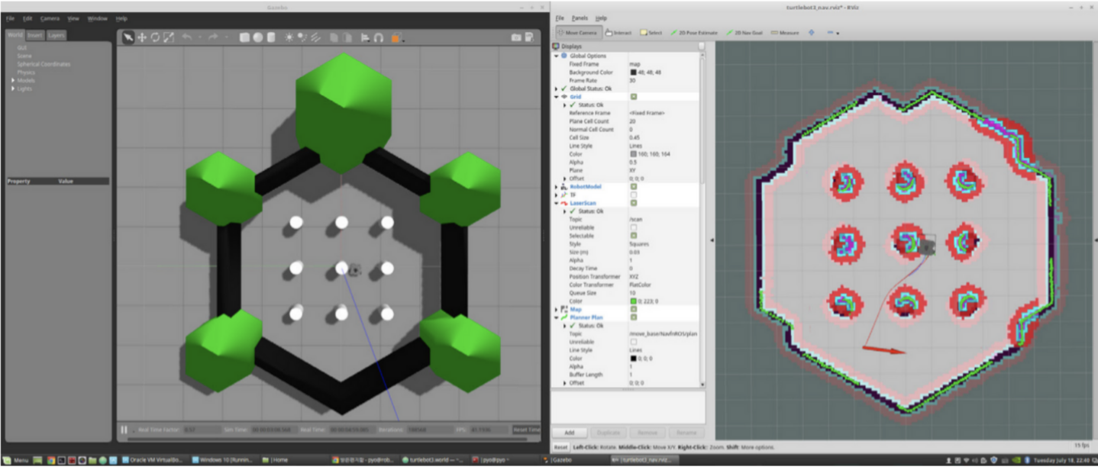Click the redo arrow in Gazebo toolbar
Image resolution: width=1098 pixels, height=470 pixels.
tap(213, 37)
